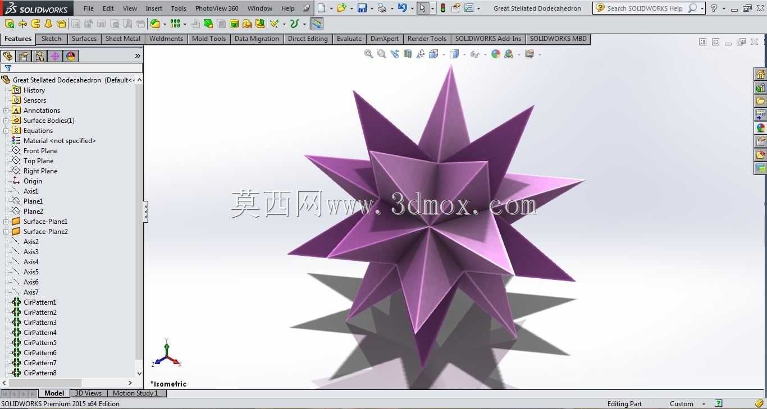This screenshot has height=409, width=767.
Task: Click the Options icon in top toolbar
Action: [469, 8]
